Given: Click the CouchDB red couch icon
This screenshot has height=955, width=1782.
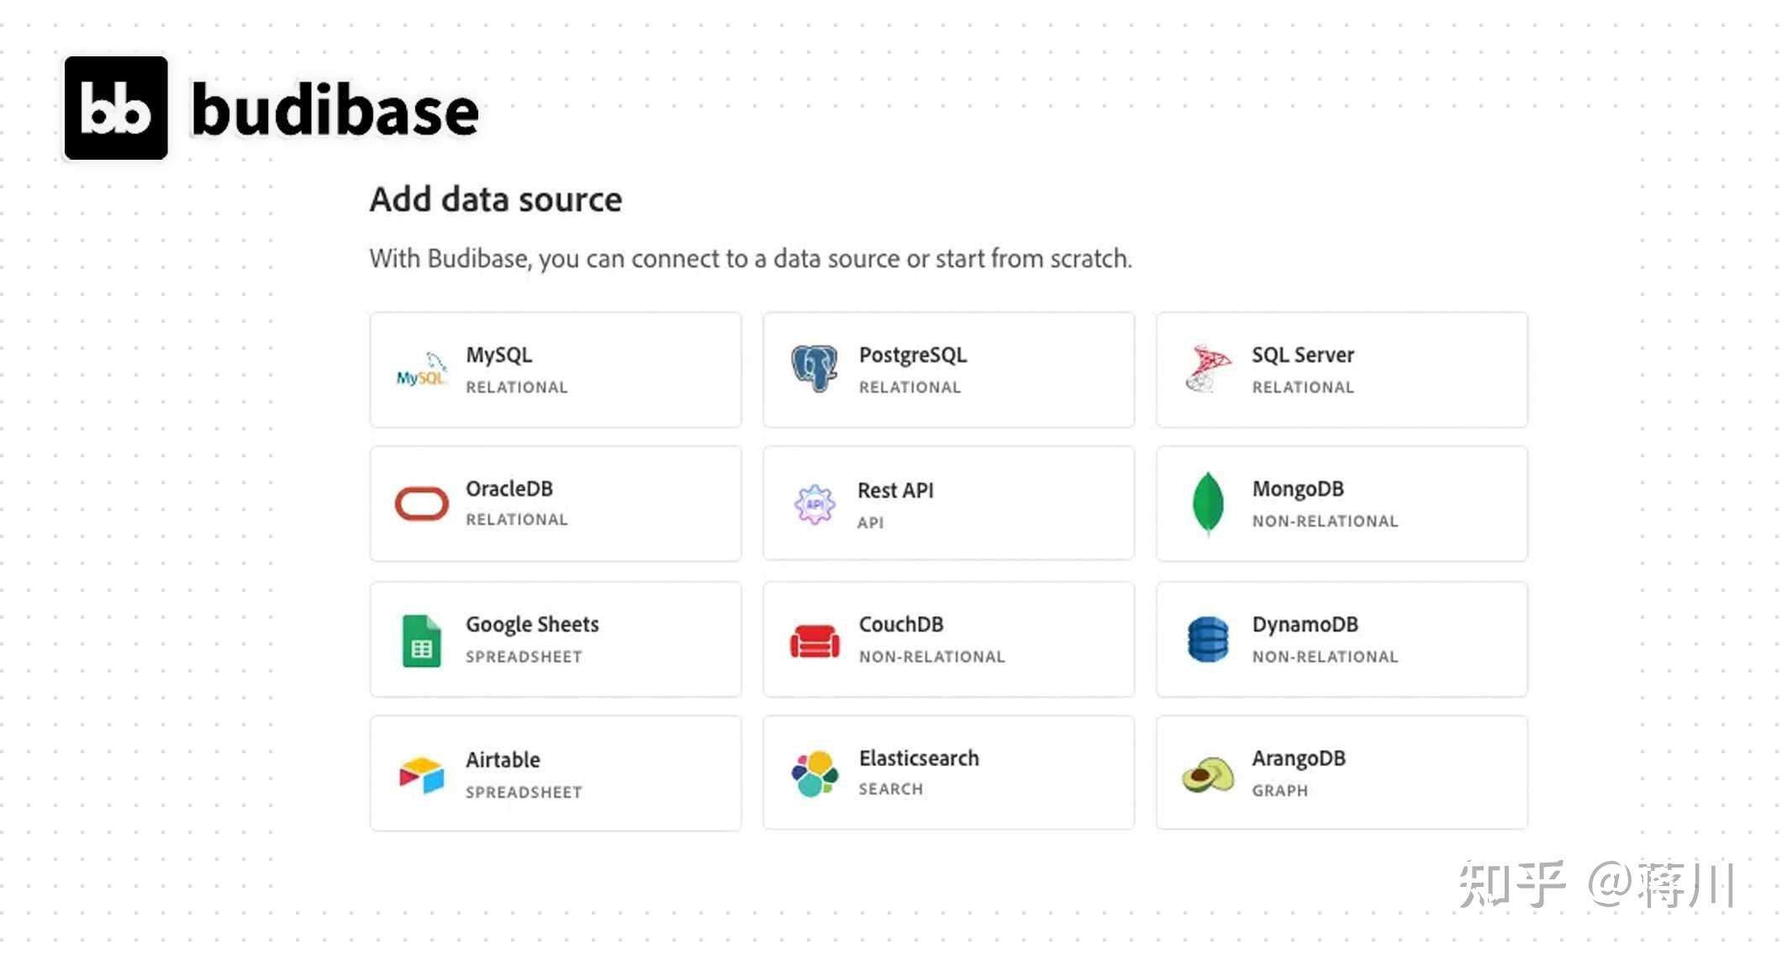Looking at the screenshot, I should point(814,641).
